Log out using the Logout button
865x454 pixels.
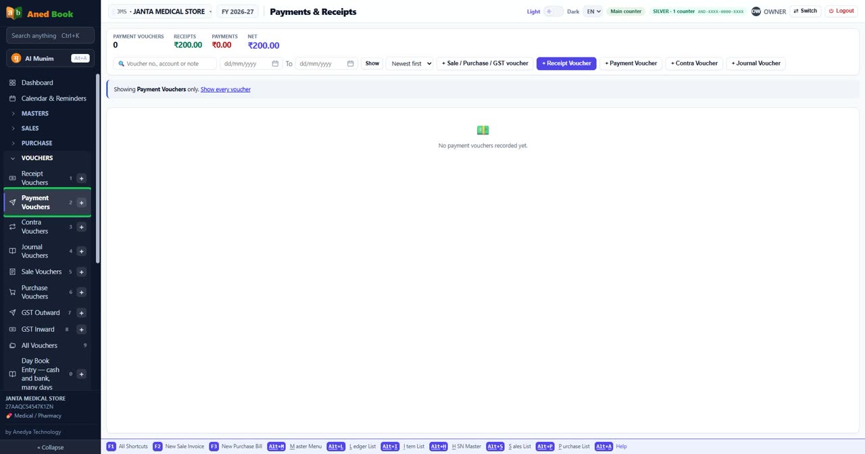pos(841,11)
